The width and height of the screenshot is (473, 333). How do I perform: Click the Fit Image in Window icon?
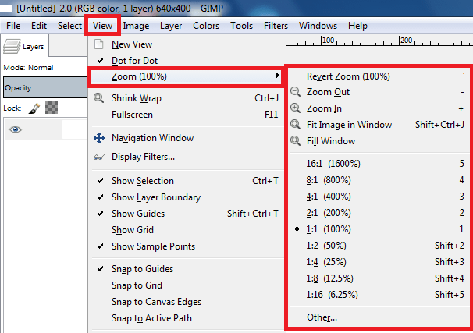(x=295, y=125)
